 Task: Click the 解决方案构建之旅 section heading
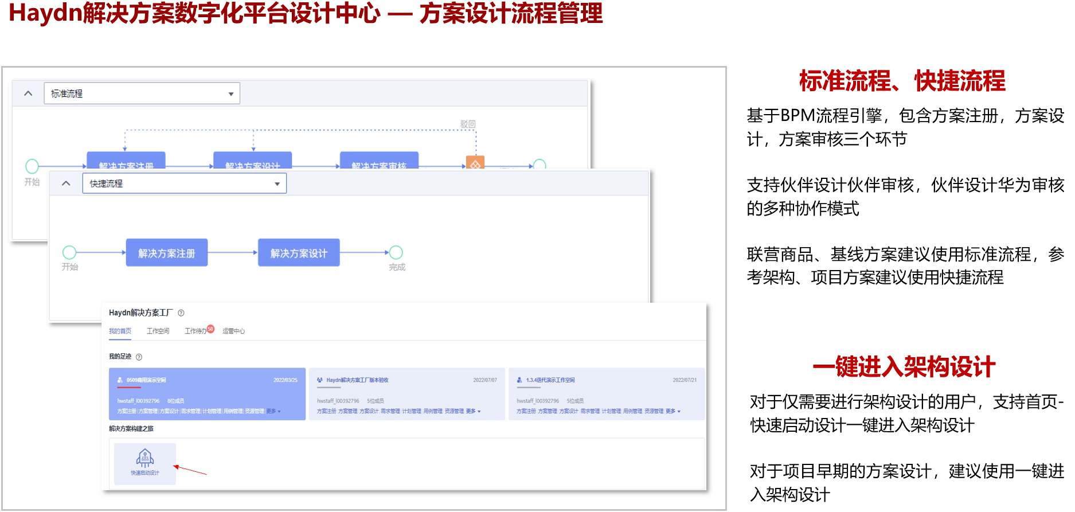tap(131, 429)
